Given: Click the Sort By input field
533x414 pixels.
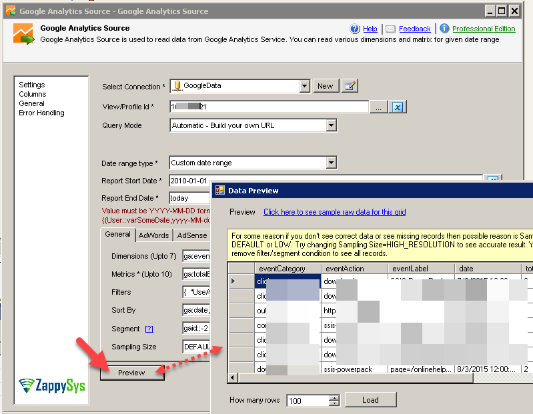Looking at the screenshot, I should (x=197, y=310).
